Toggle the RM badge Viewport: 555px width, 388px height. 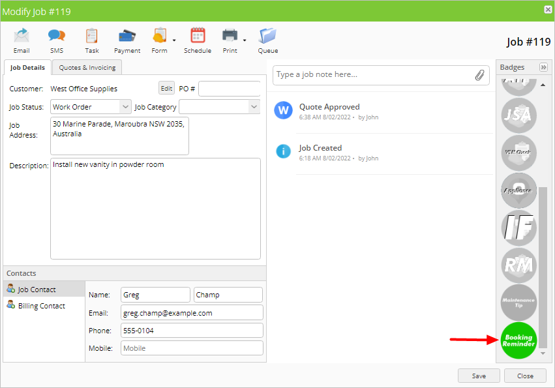519,265
